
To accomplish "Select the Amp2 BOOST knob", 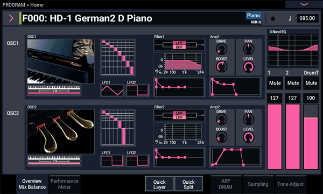I will pos(221,137).
